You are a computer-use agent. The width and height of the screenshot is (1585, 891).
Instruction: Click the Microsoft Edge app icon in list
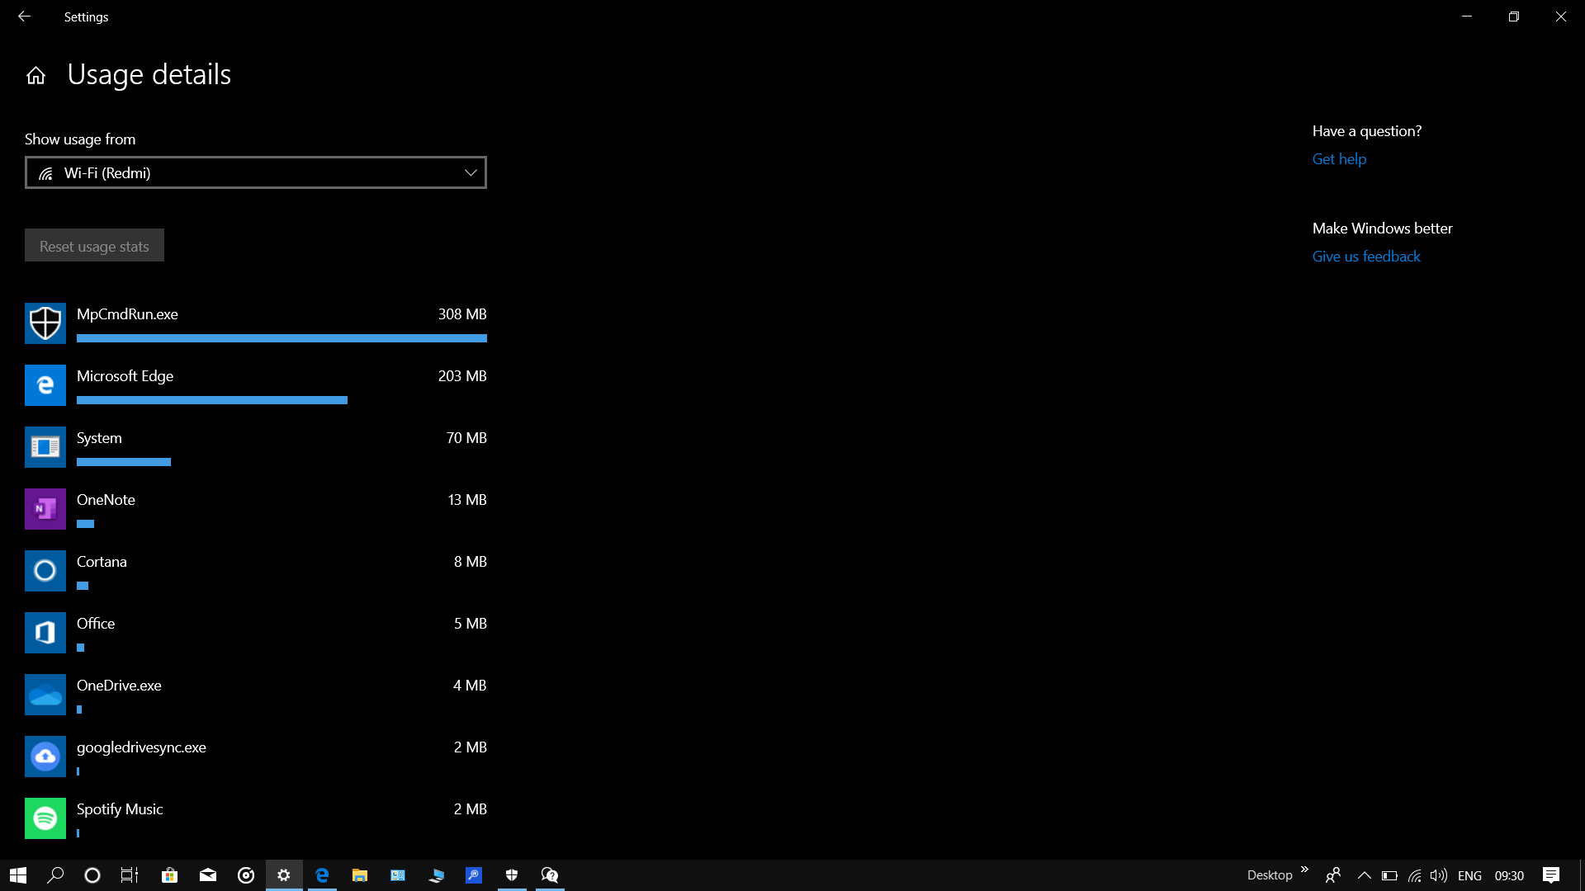pyautogui.click(x=45, y=385)
